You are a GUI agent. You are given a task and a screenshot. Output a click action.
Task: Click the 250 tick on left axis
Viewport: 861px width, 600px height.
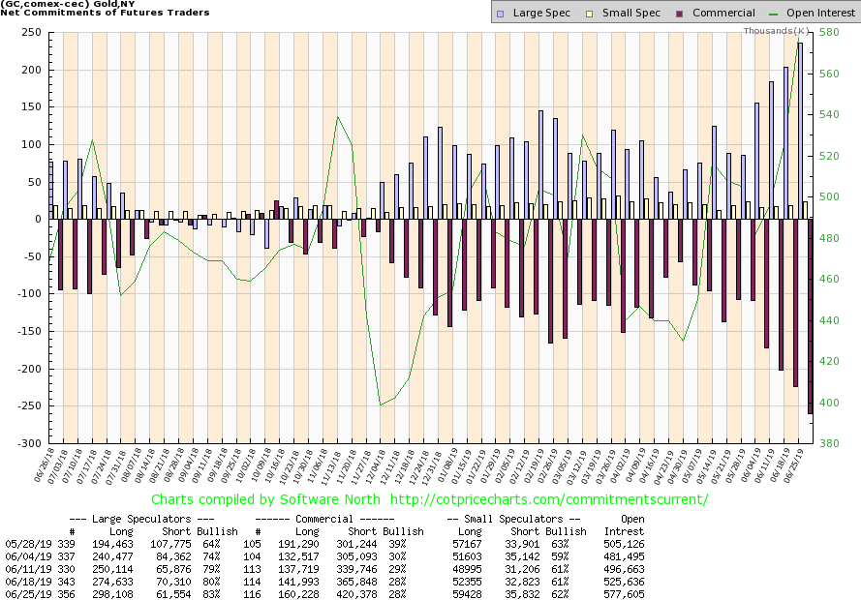pos(28,32)
